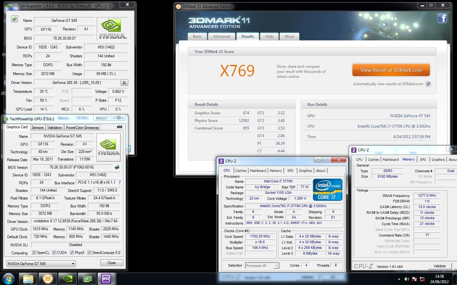457x285 pixels.
Task: Open the orange media player taskbar icon
Action: pos(48,279)
